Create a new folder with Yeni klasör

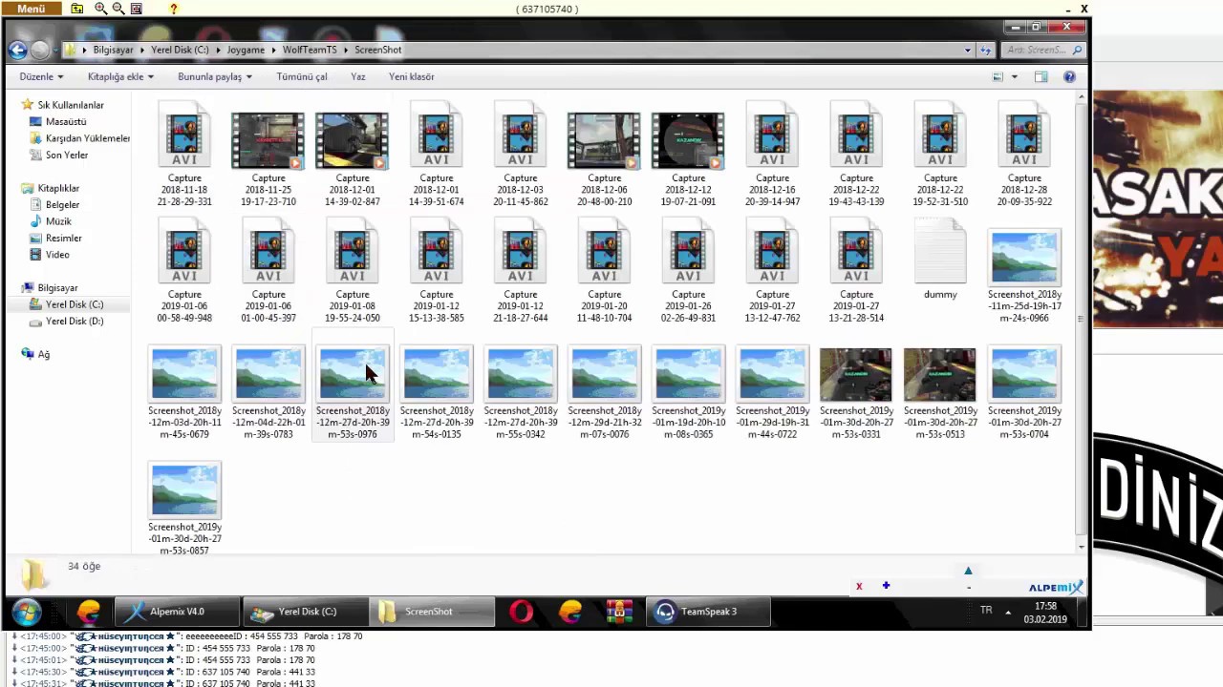(x=412, y=76)
